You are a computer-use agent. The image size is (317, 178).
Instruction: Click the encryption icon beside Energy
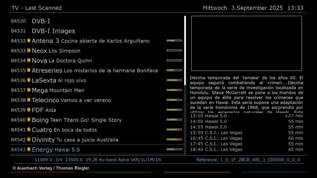[29, 149]
